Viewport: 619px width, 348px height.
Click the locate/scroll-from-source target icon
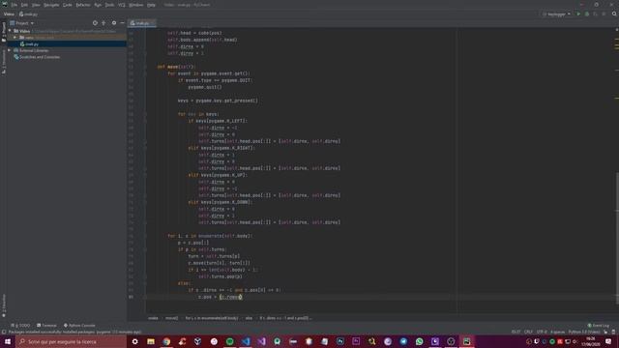95,23
